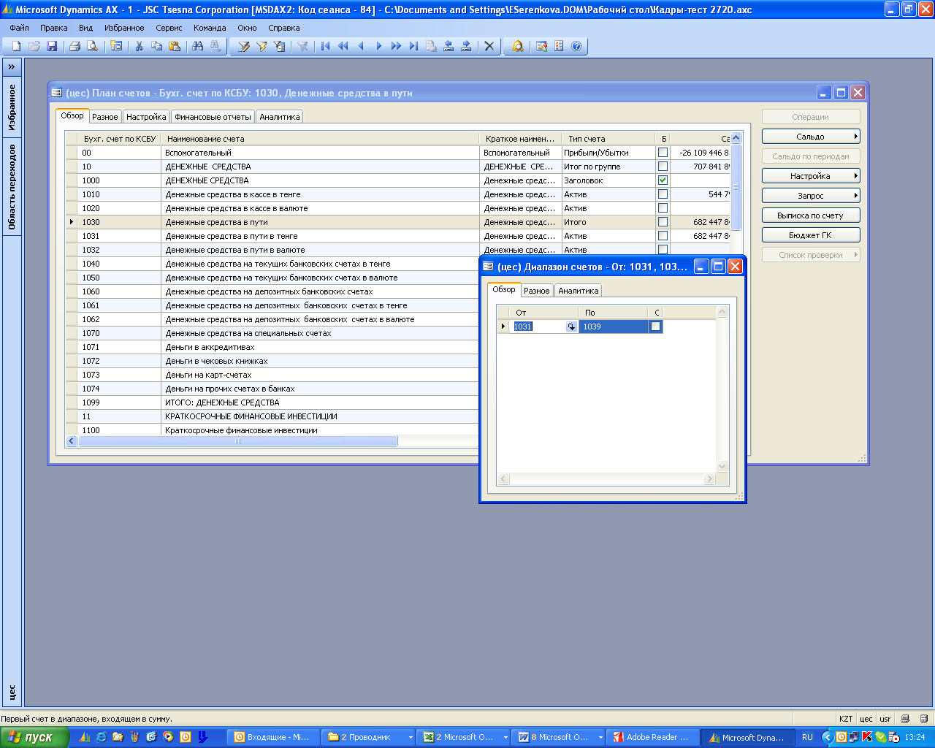Screen dimensions: 935x748
Task: Switch to the Финансовые отчеты tab
Action: (213, 117)
